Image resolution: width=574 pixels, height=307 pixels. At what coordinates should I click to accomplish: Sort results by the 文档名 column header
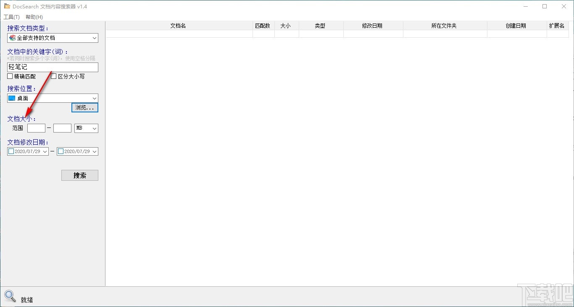pos(178,26)
